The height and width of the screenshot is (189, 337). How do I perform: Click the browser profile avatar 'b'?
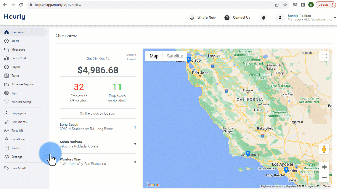click(311, 5)
